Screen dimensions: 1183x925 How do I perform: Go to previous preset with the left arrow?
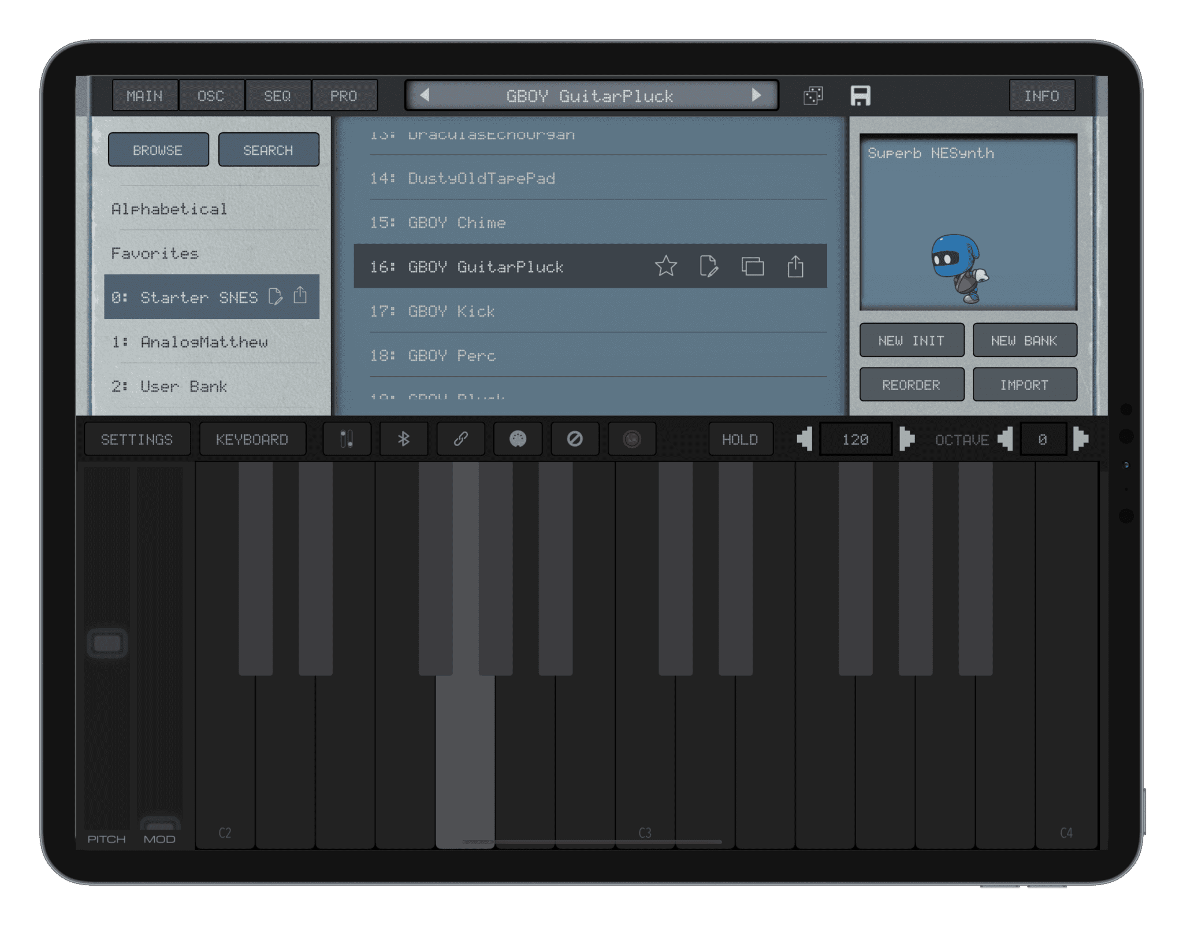tap(426, 96)
